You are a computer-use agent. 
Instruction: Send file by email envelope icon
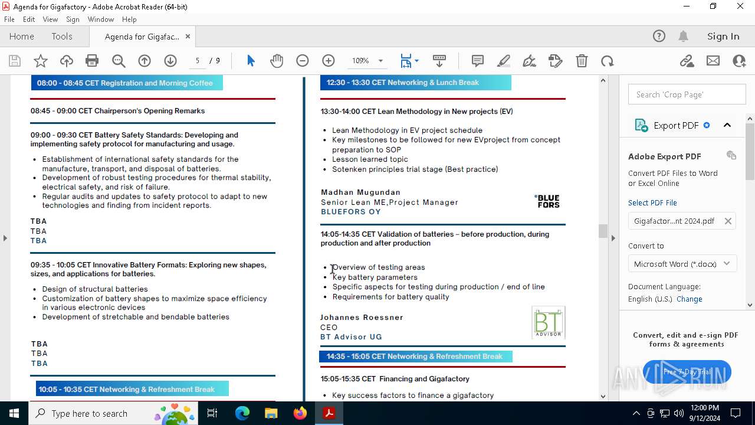713,61
